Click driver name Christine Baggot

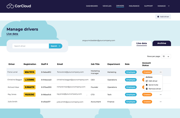tap(15, 80)
